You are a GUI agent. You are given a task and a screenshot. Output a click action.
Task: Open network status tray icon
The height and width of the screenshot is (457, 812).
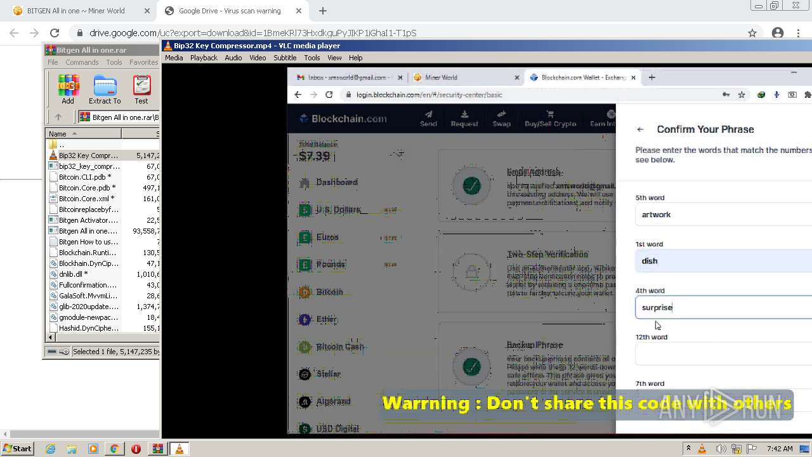click(x=736, y=449)
